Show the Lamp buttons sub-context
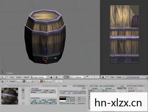 [x=38, y=81]
